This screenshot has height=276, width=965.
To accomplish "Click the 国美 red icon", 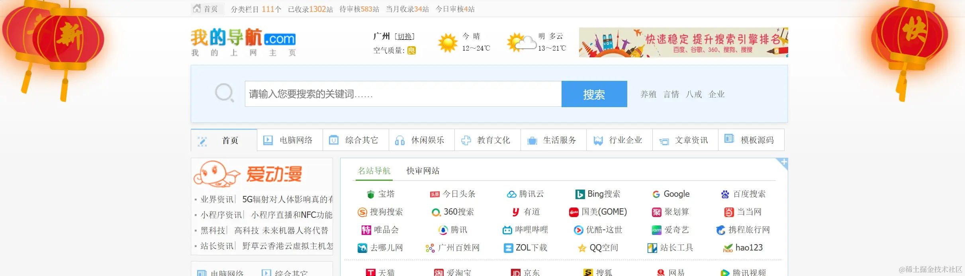I will pos(574,212).
